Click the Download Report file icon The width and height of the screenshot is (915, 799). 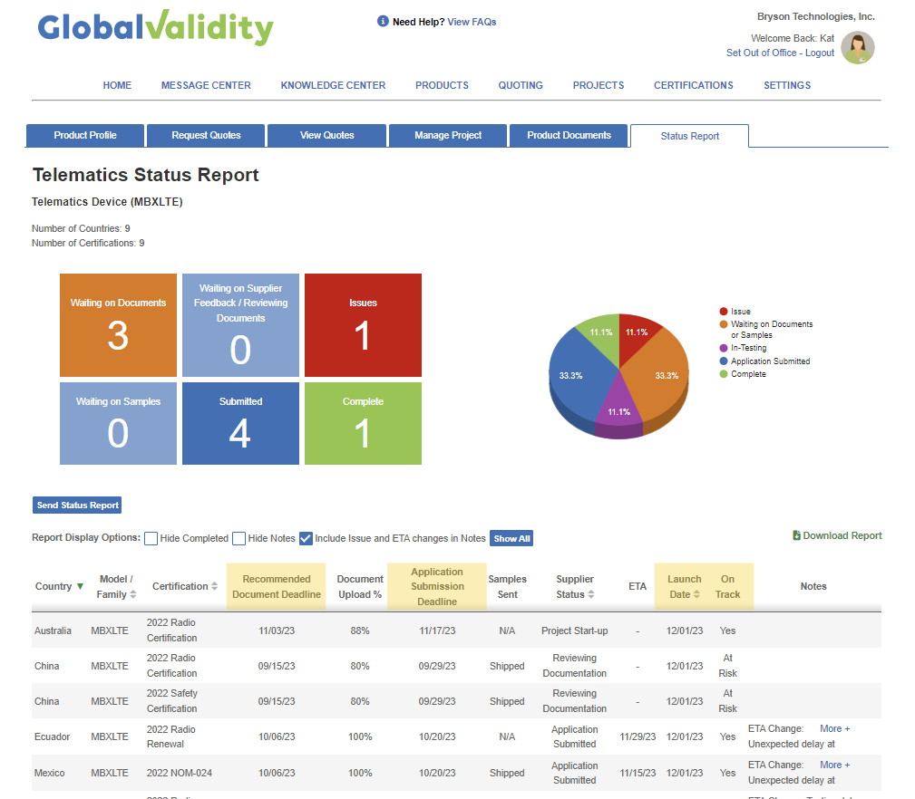click(796, 535)
